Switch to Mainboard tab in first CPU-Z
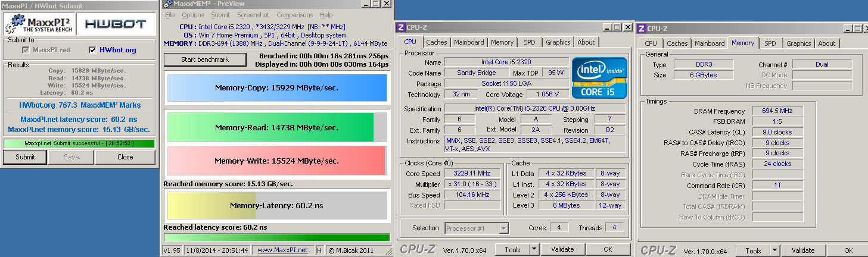 click(469, 42)
